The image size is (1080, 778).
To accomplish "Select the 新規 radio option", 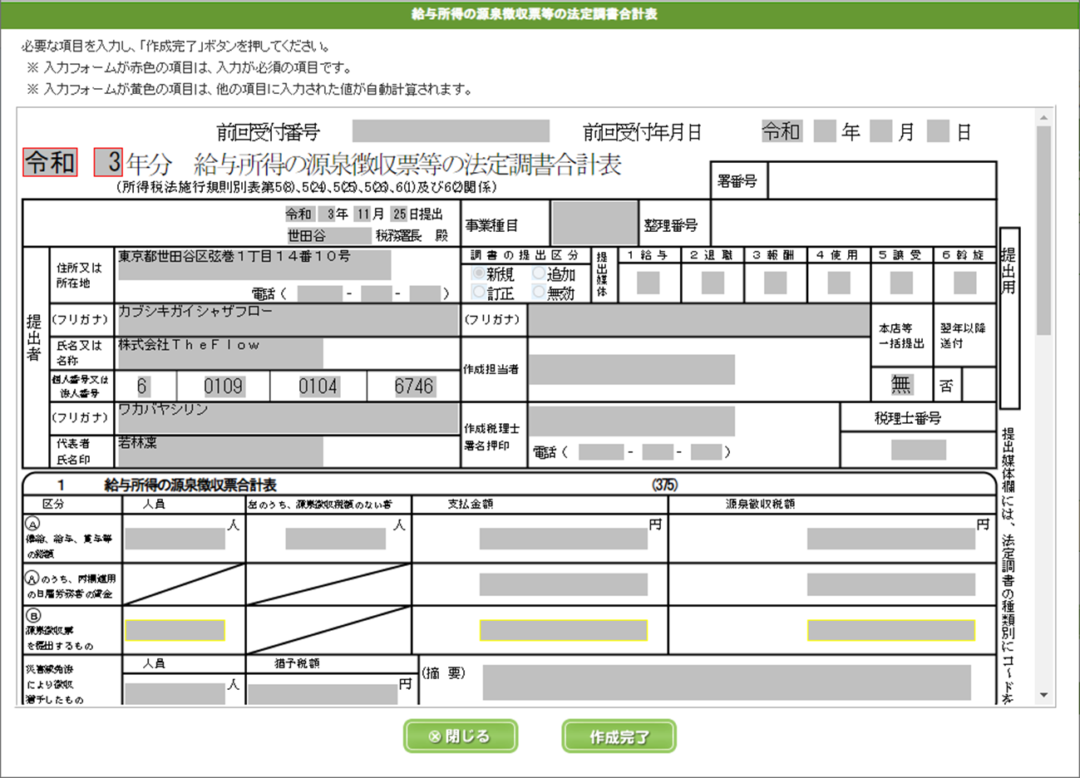I will pyautogui.click(x=479, y=273).
